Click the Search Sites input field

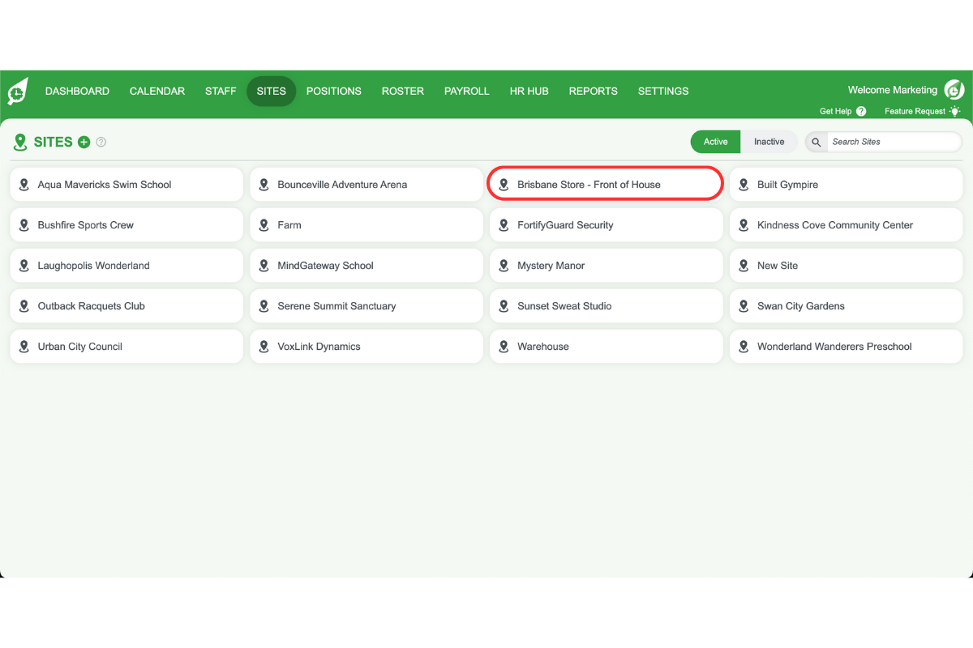tap(892, 141)
